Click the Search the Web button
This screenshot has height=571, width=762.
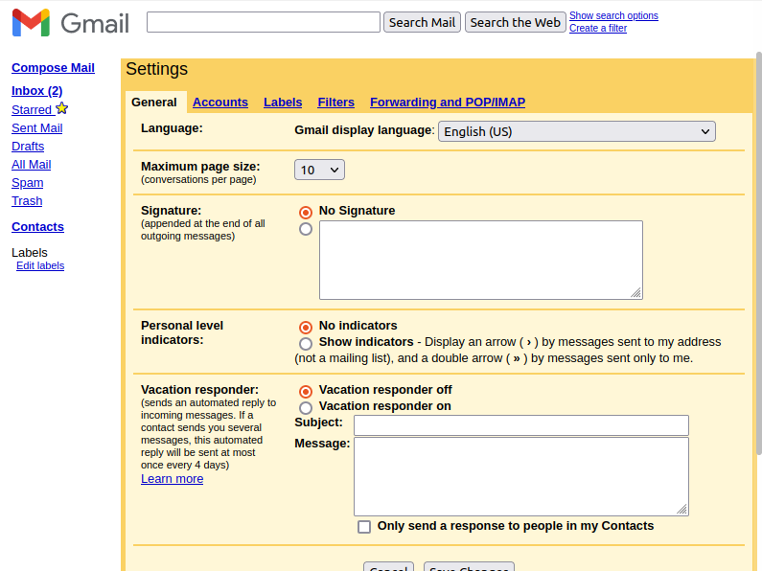[515, 22]
